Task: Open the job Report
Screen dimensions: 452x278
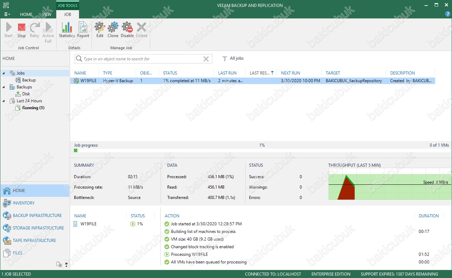Action: pyautogui.click(x=83, y=30)
